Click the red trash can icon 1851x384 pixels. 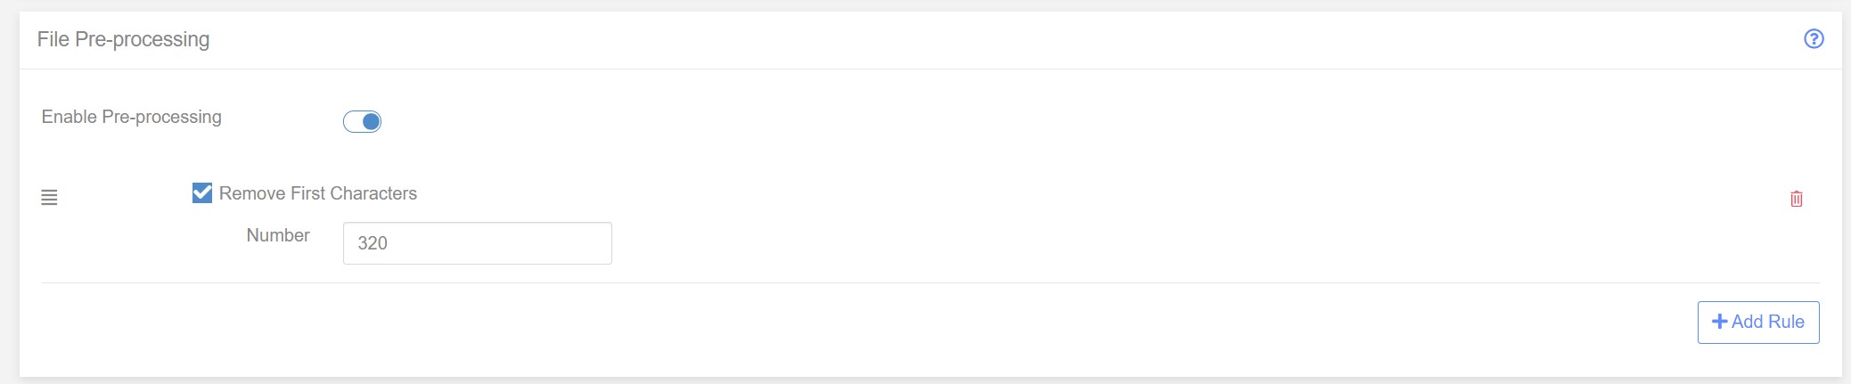[x=1797, y=199]
